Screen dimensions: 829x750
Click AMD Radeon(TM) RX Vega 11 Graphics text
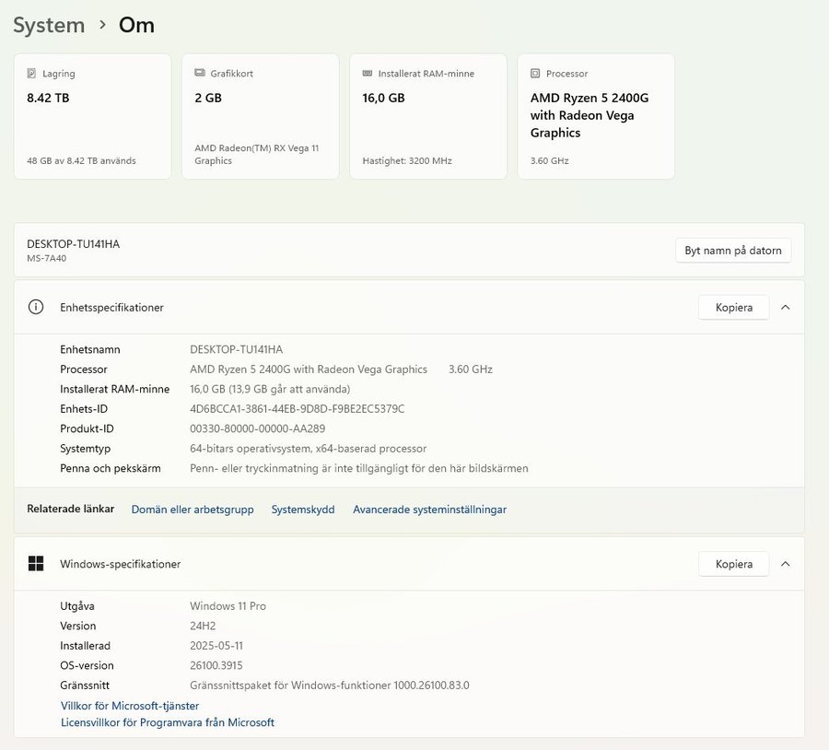point(257,155)
